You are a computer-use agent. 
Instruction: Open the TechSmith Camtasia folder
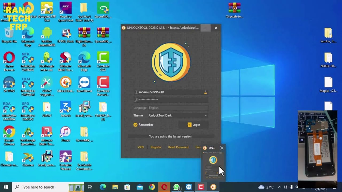click(x=84, y=161)
